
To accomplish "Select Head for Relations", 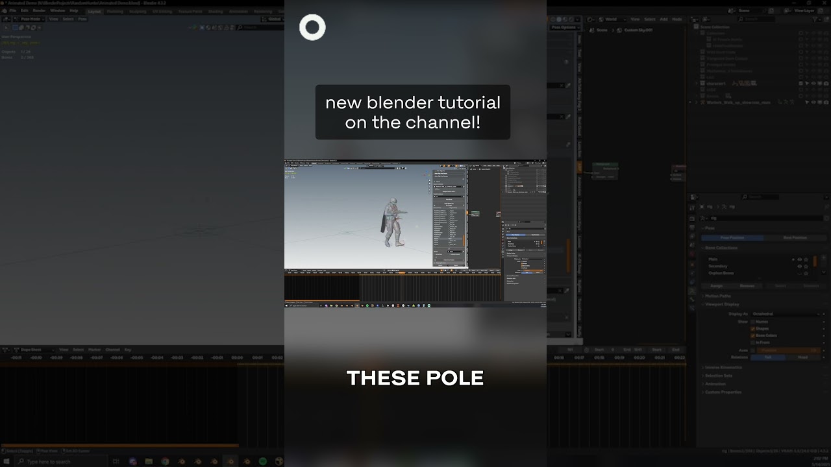I will coord(803,357).
